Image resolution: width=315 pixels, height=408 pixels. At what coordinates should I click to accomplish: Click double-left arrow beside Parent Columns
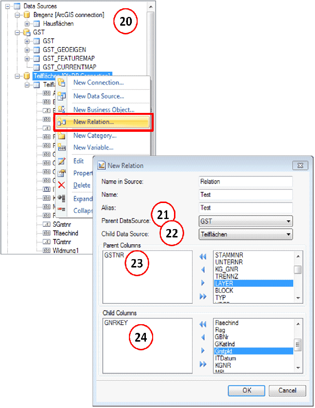pyautogui.click(x=203, y=256)
